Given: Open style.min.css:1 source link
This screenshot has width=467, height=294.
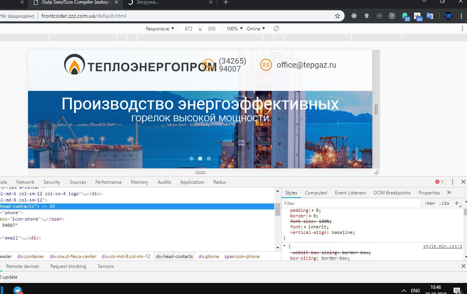Looking at the screenshot, I should [443, 246].
